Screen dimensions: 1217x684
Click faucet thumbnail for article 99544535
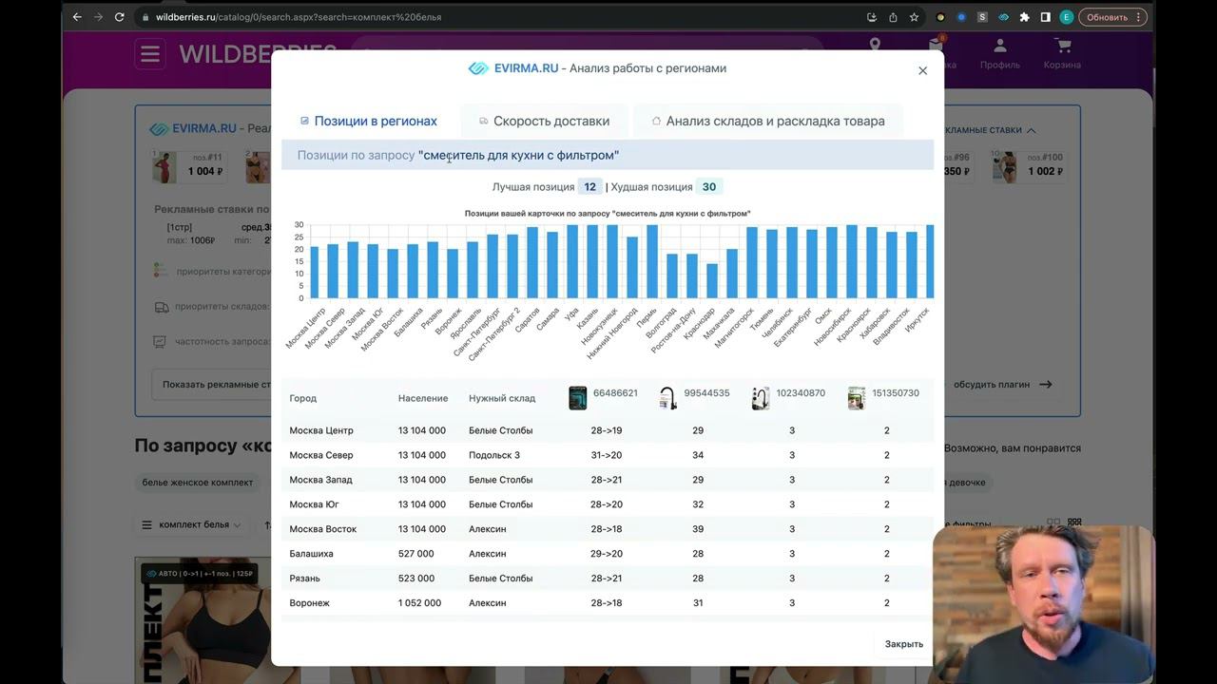point(668,398)
